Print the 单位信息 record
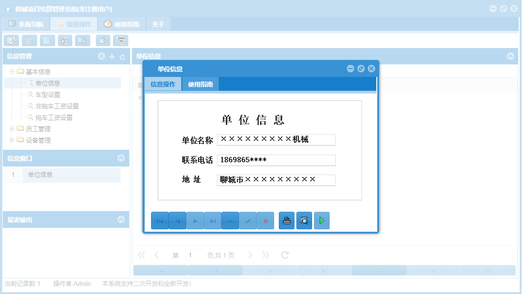Image resolution: width=522 pixels, height=294 pixels. click(286, 220)
